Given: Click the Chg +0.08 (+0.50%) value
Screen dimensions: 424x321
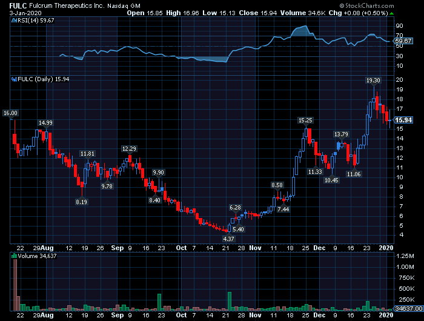Looking at the screenshot, I should coord(359,13).
